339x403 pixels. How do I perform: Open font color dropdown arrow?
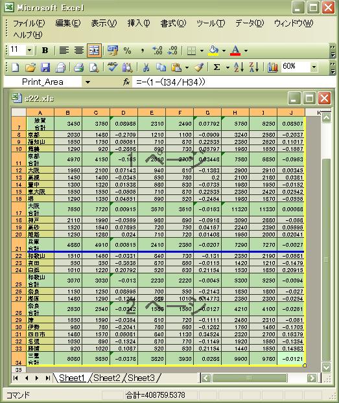tap(246, 51)
